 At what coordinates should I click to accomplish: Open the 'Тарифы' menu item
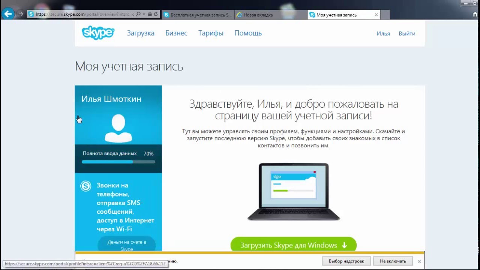(211, 33)
